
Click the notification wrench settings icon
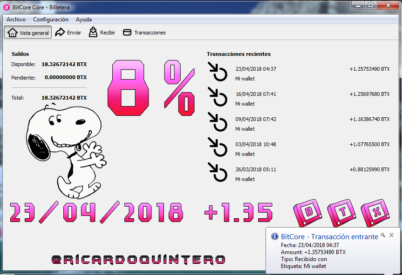[x=383, y=235]
